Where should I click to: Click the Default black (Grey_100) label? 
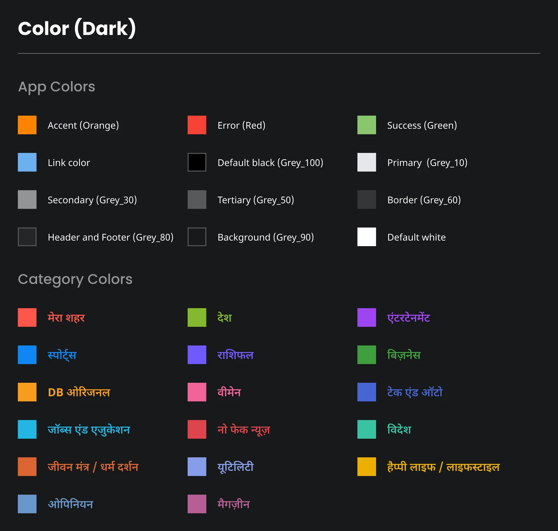[x=270, y=162]
